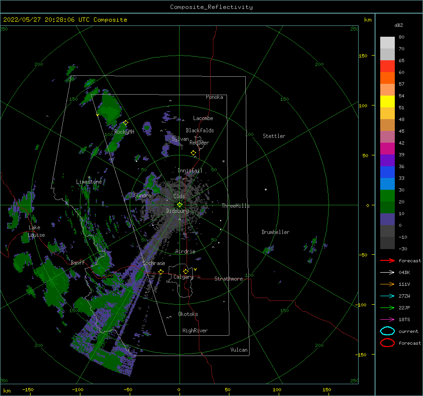Click the Innisfail label

190,170
